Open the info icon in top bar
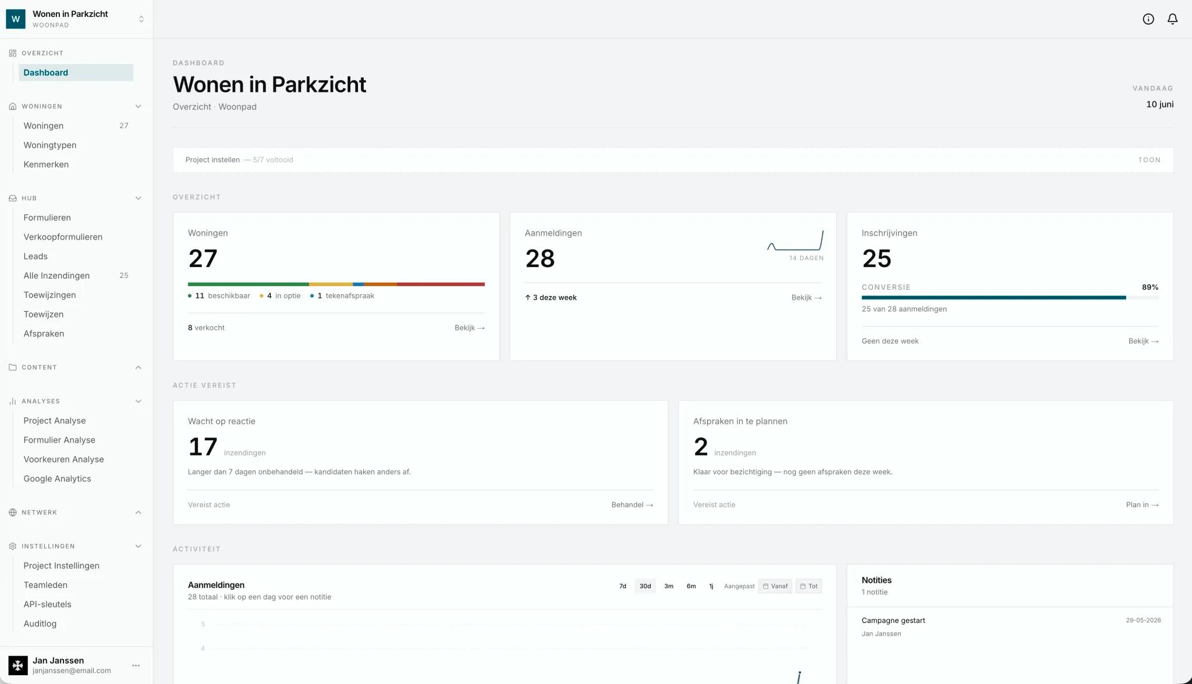 click(1148, 19)
